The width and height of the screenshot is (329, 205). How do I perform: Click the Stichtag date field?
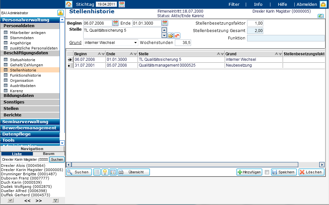107,5
